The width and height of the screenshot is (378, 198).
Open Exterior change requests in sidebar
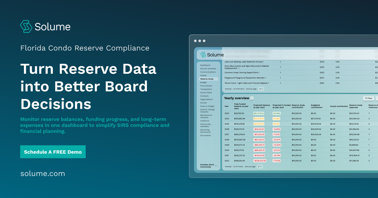(x=207, y=111)
